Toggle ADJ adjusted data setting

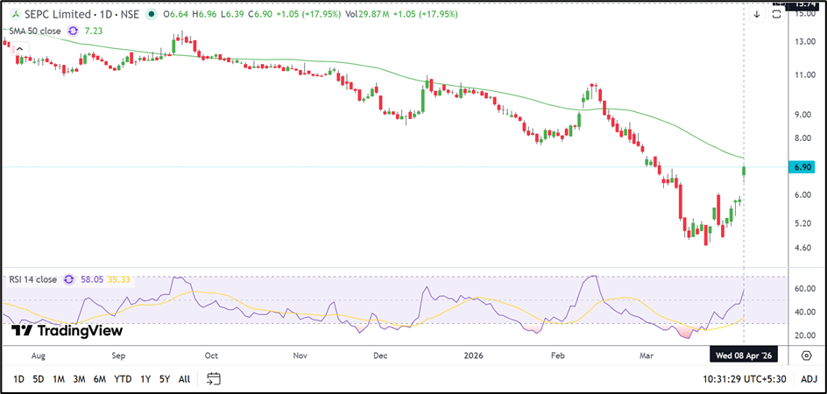(809, 378)
